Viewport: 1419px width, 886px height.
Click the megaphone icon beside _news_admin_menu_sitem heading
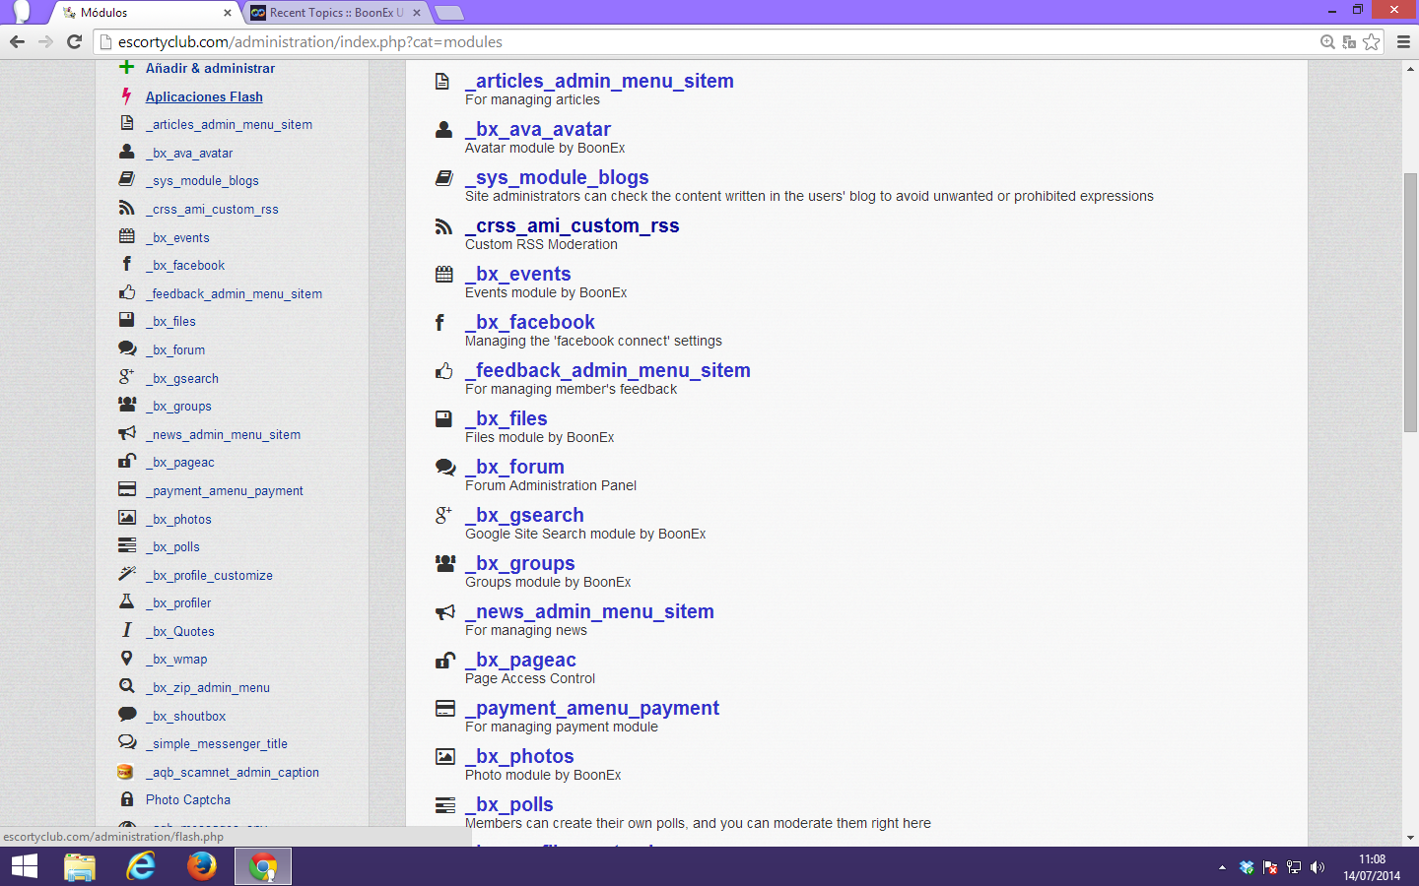pyautogui.click(x=444, y=612)
